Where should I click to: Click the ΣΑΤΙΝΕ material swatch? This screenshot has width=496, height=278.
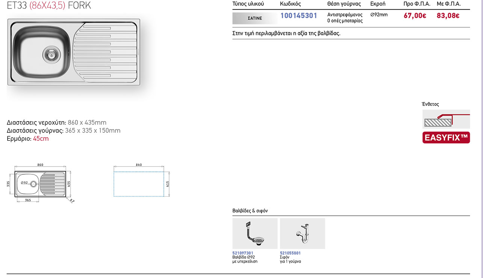coord(255,18)
